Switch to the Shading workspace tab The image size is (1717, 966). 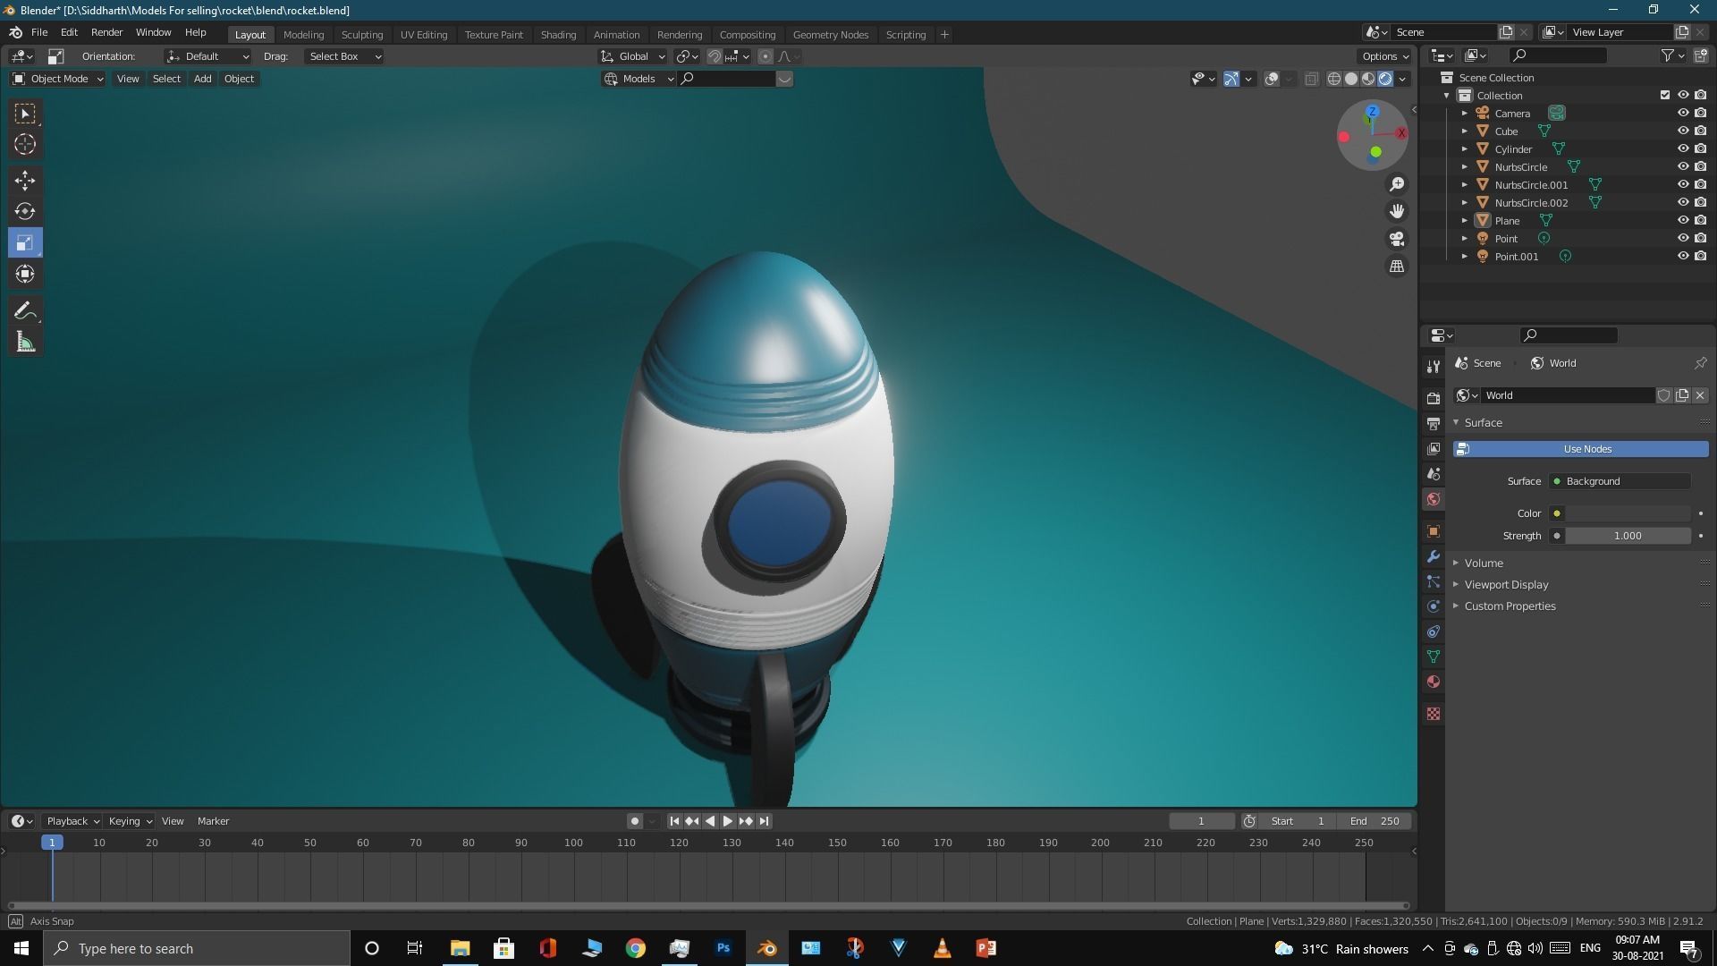tap(558, 34)
